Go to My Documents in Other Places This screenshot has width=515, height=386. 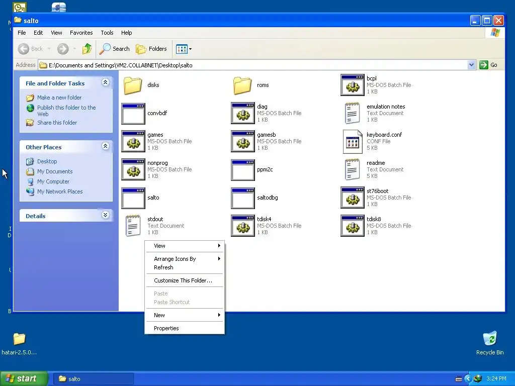click(55, 171)
